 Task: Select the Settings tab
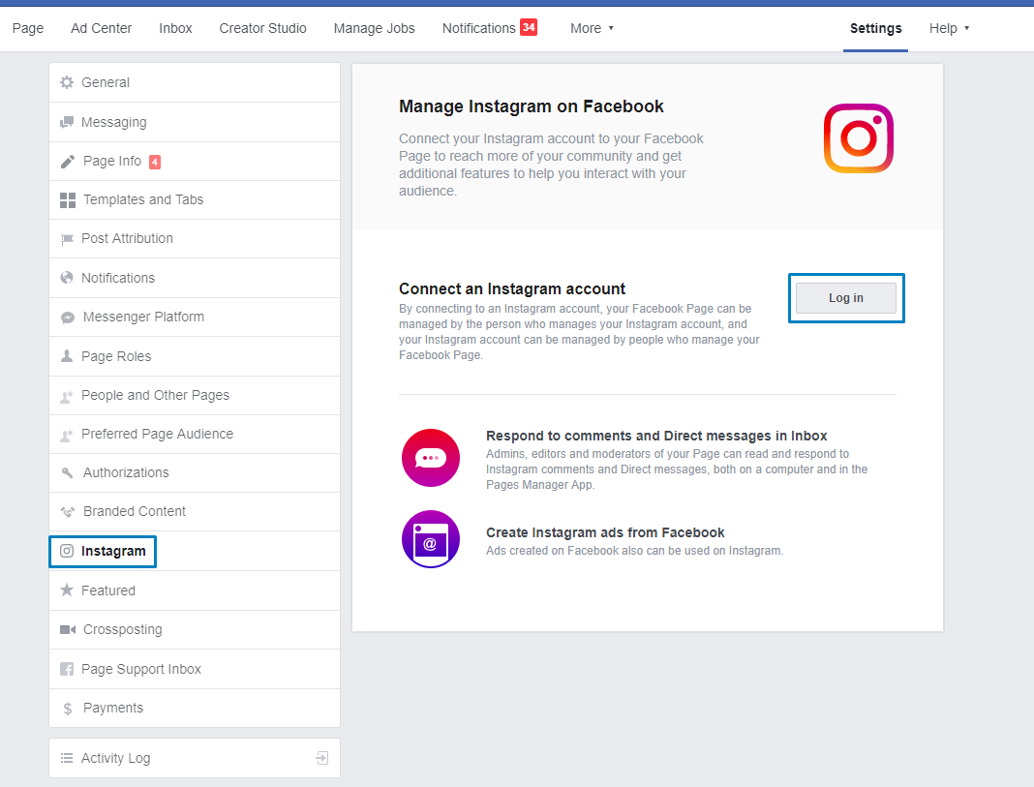coord(876,28)
